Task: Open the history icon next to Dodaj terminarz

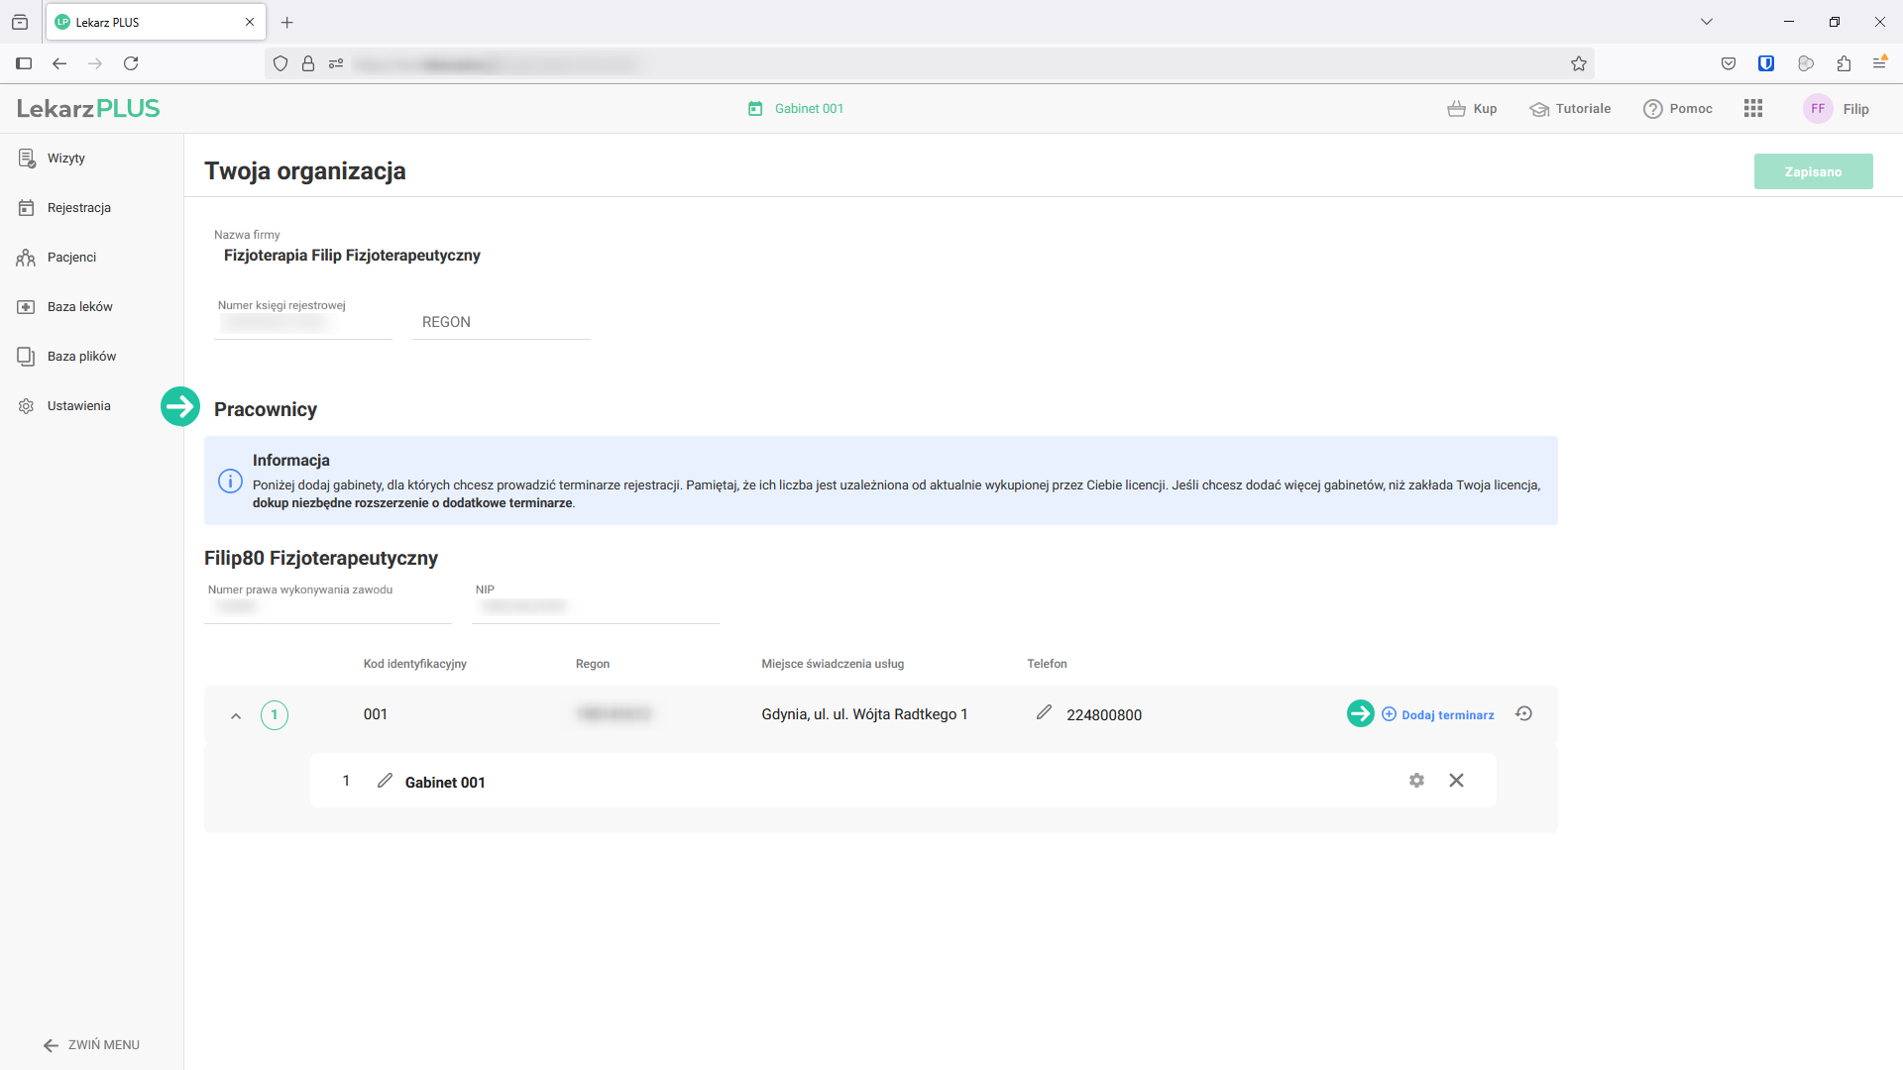Action: [x=1523, y=714]
